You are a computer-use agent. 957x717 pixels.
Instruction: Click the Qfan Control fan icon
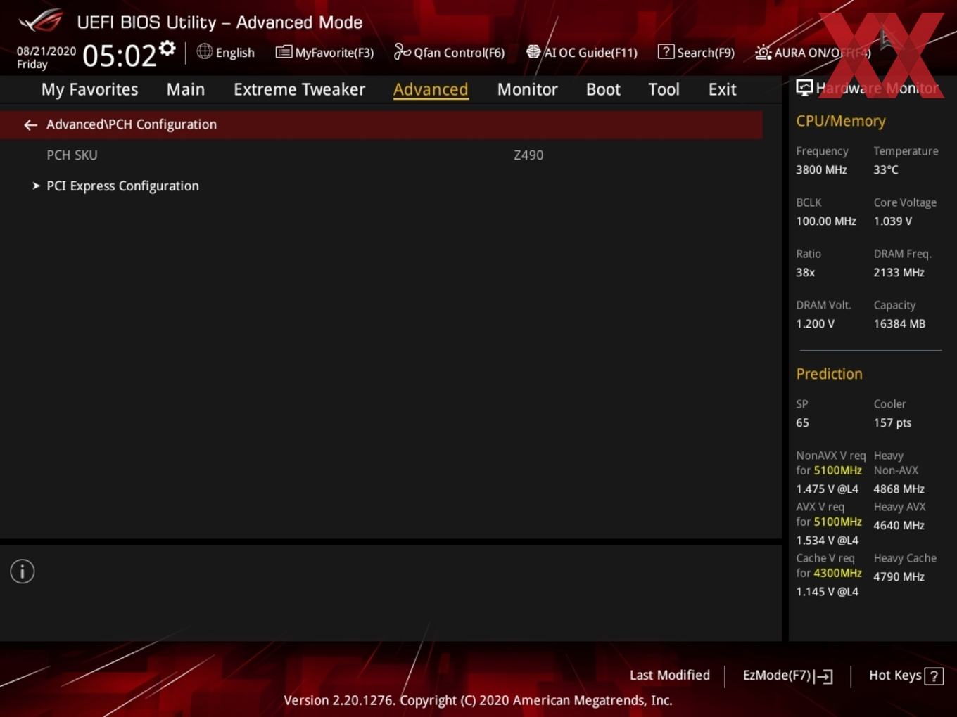[402, 51]
